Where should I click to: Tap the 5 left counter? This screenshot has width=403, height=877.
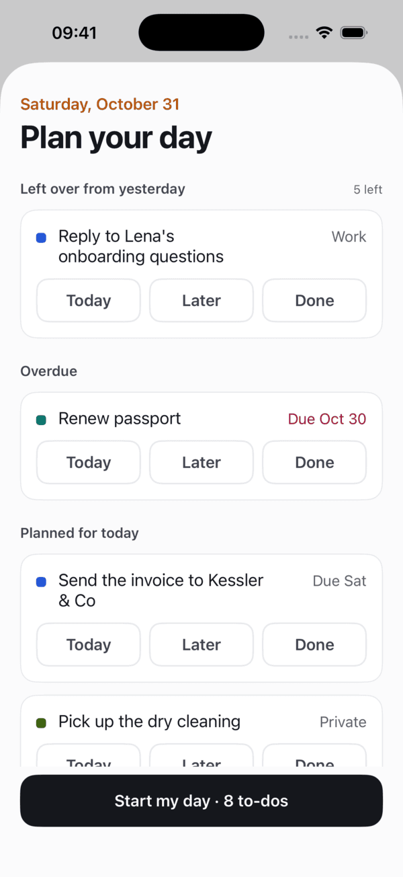[368, 190]
